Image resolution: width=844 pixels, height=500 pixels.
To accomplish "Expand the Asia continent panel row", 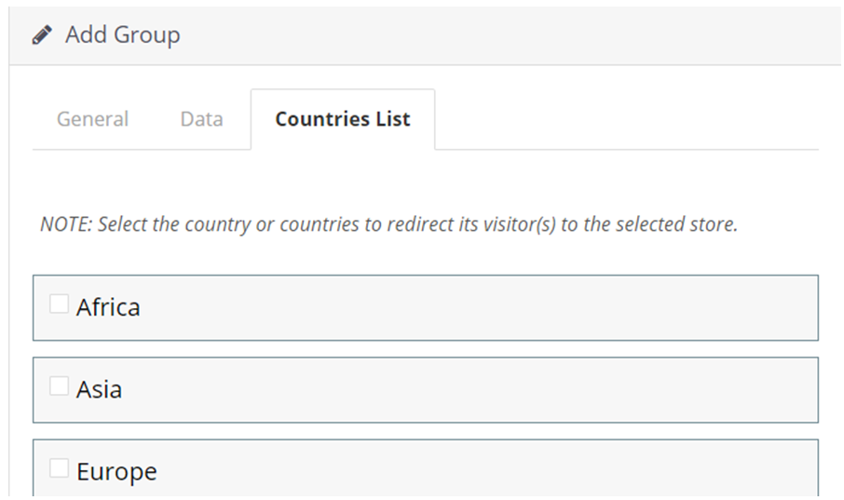I will click(426, 390).
